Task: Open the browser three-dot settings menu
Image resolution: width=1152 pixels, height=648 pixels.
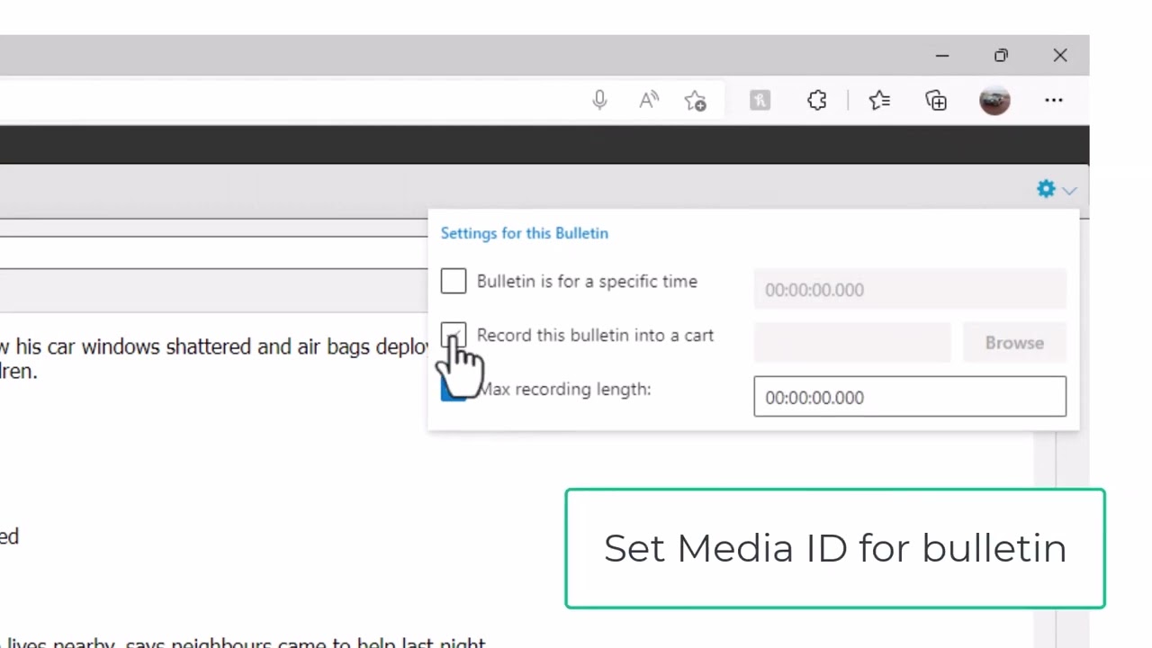Action: (1054, 101)
